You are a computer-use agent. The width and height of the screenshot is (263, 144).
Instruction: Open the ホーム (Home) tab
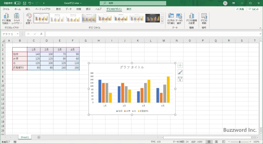coord(18,9)
